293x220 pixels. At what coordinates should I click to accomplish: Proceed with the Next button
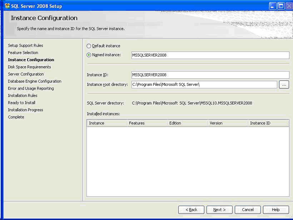click(x=219, y=210)
